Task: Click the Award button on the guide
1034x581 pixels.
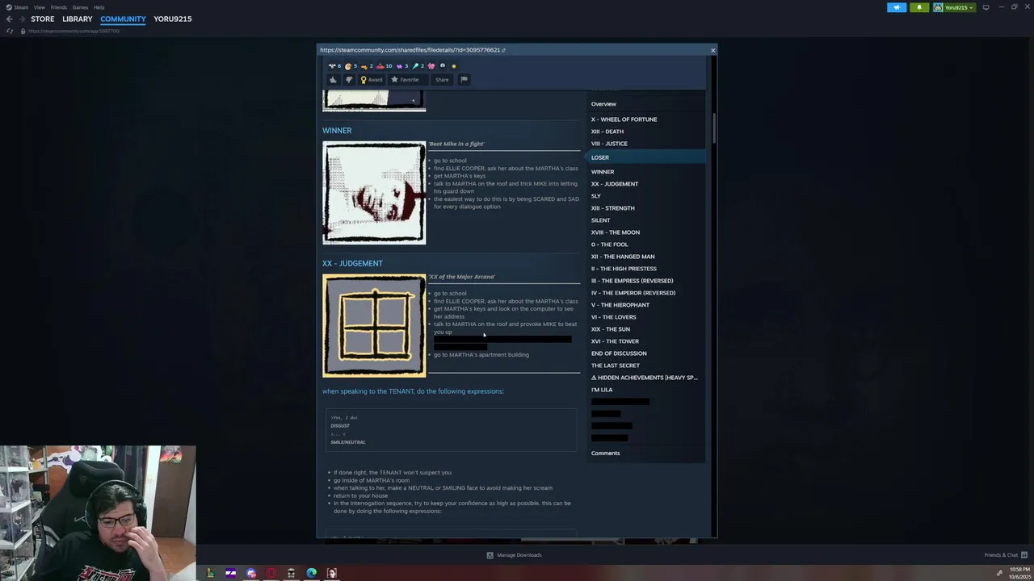Action: point(372,79)
